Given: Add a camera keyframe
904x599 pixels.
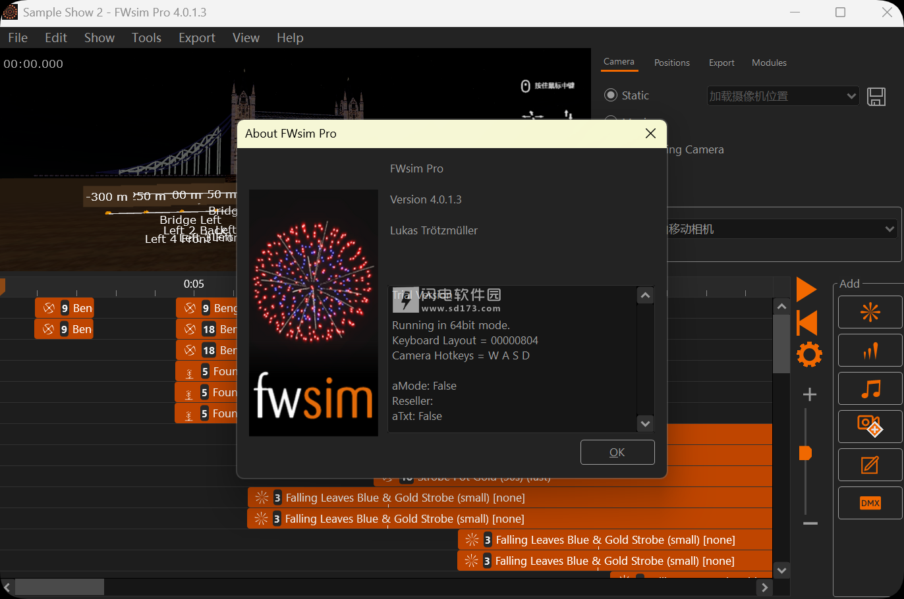Looking at the screenshot, I should (870, 427).
